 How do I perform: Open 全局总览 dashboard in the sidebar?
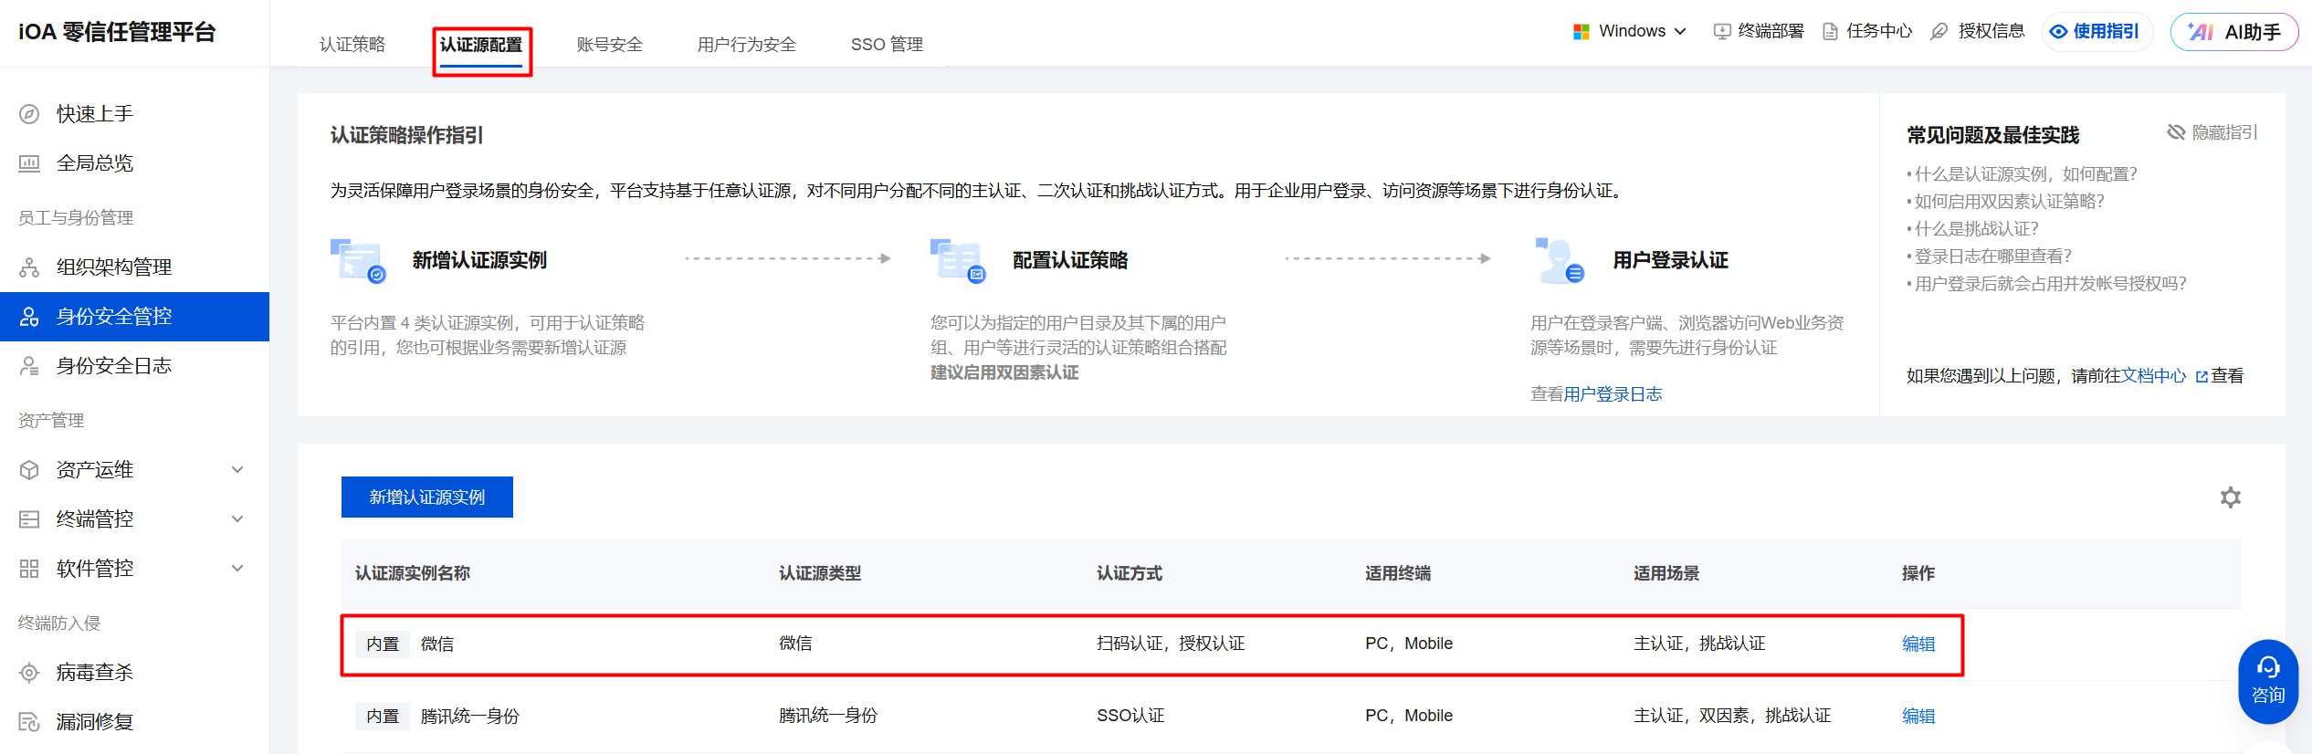click(95, 163)
